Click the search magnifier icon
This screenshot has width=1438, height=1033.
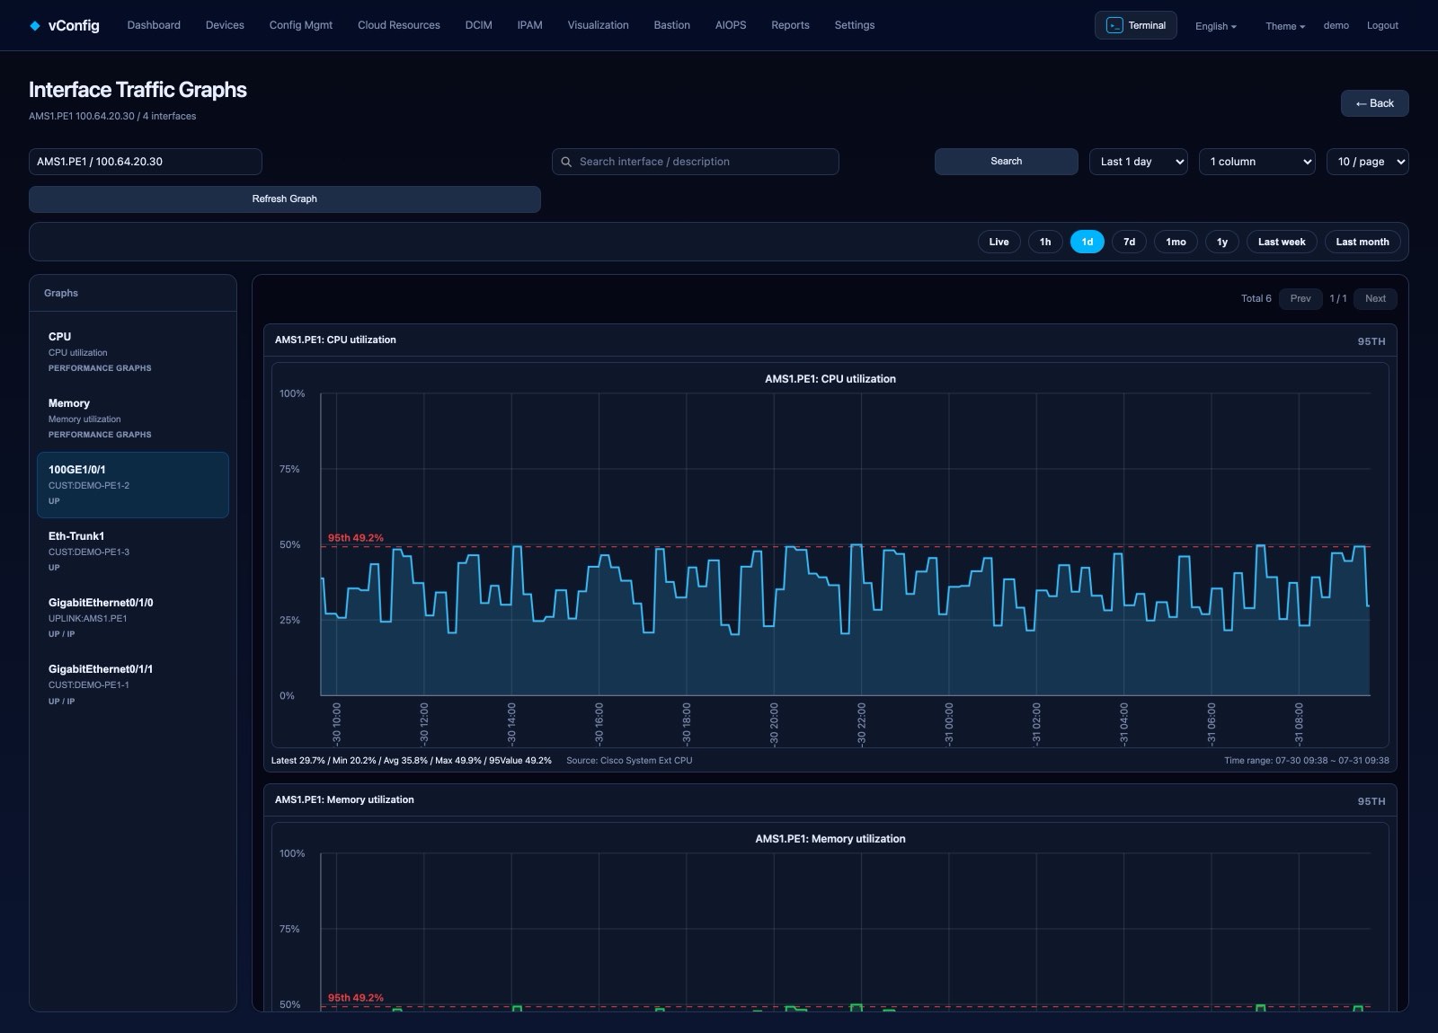(x=566, y=162)
